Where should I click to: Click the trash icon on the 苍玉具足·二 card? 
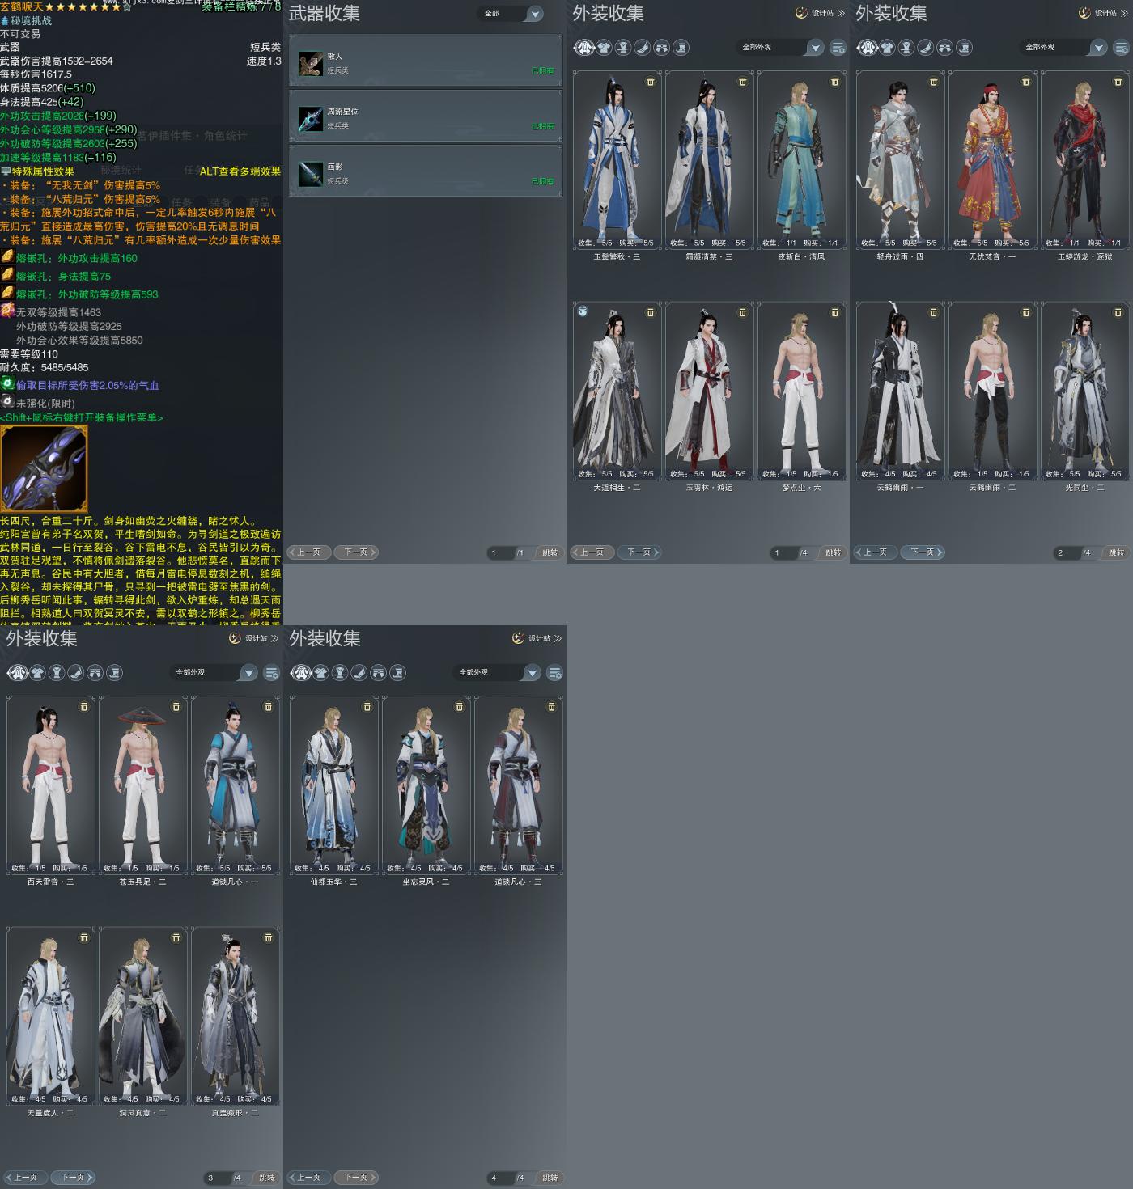point(176,707)
